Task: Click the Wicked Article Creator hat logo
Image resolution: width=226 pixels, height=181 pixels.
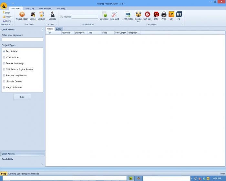Action: [4, 6]
